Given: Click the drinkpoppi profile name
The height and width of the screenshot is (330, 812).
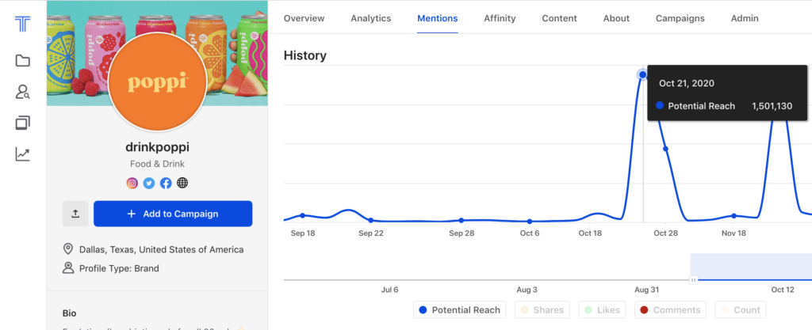Looking at the screenshot, I should click(158, 146).
